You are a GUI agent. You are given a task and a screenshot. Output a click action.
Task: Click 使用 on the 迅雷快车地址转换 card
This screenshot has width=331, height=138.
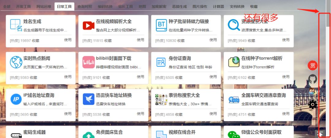(x=140, y=114)
